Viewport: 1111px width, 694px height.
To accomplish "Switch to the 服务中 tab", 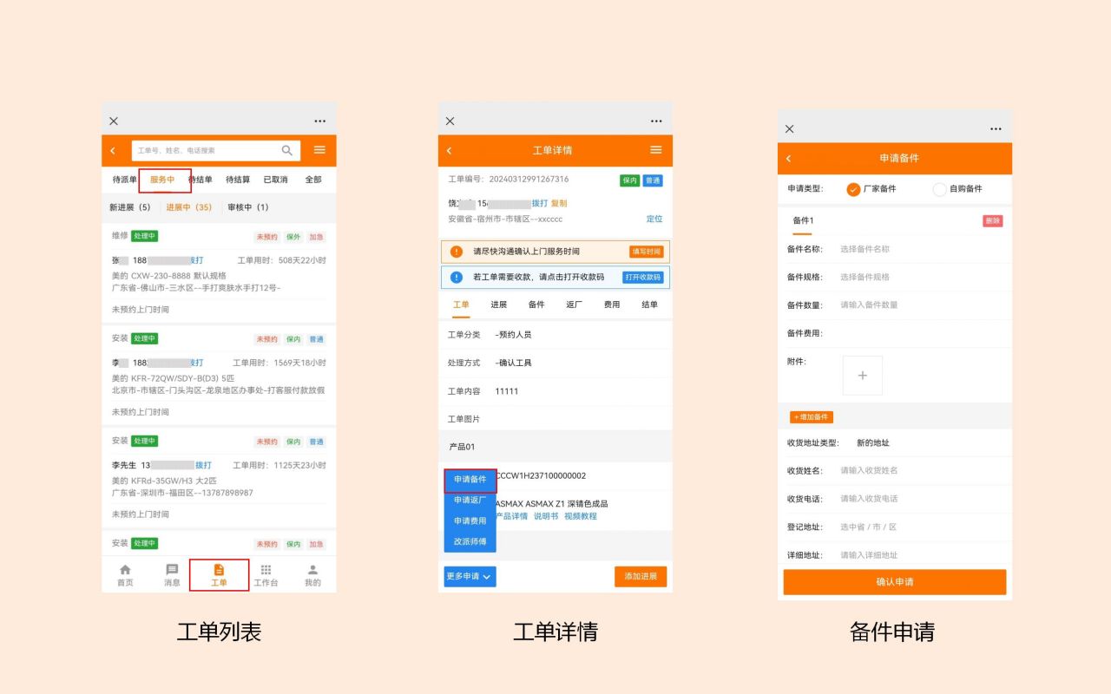I will click(x=162, y=180).
